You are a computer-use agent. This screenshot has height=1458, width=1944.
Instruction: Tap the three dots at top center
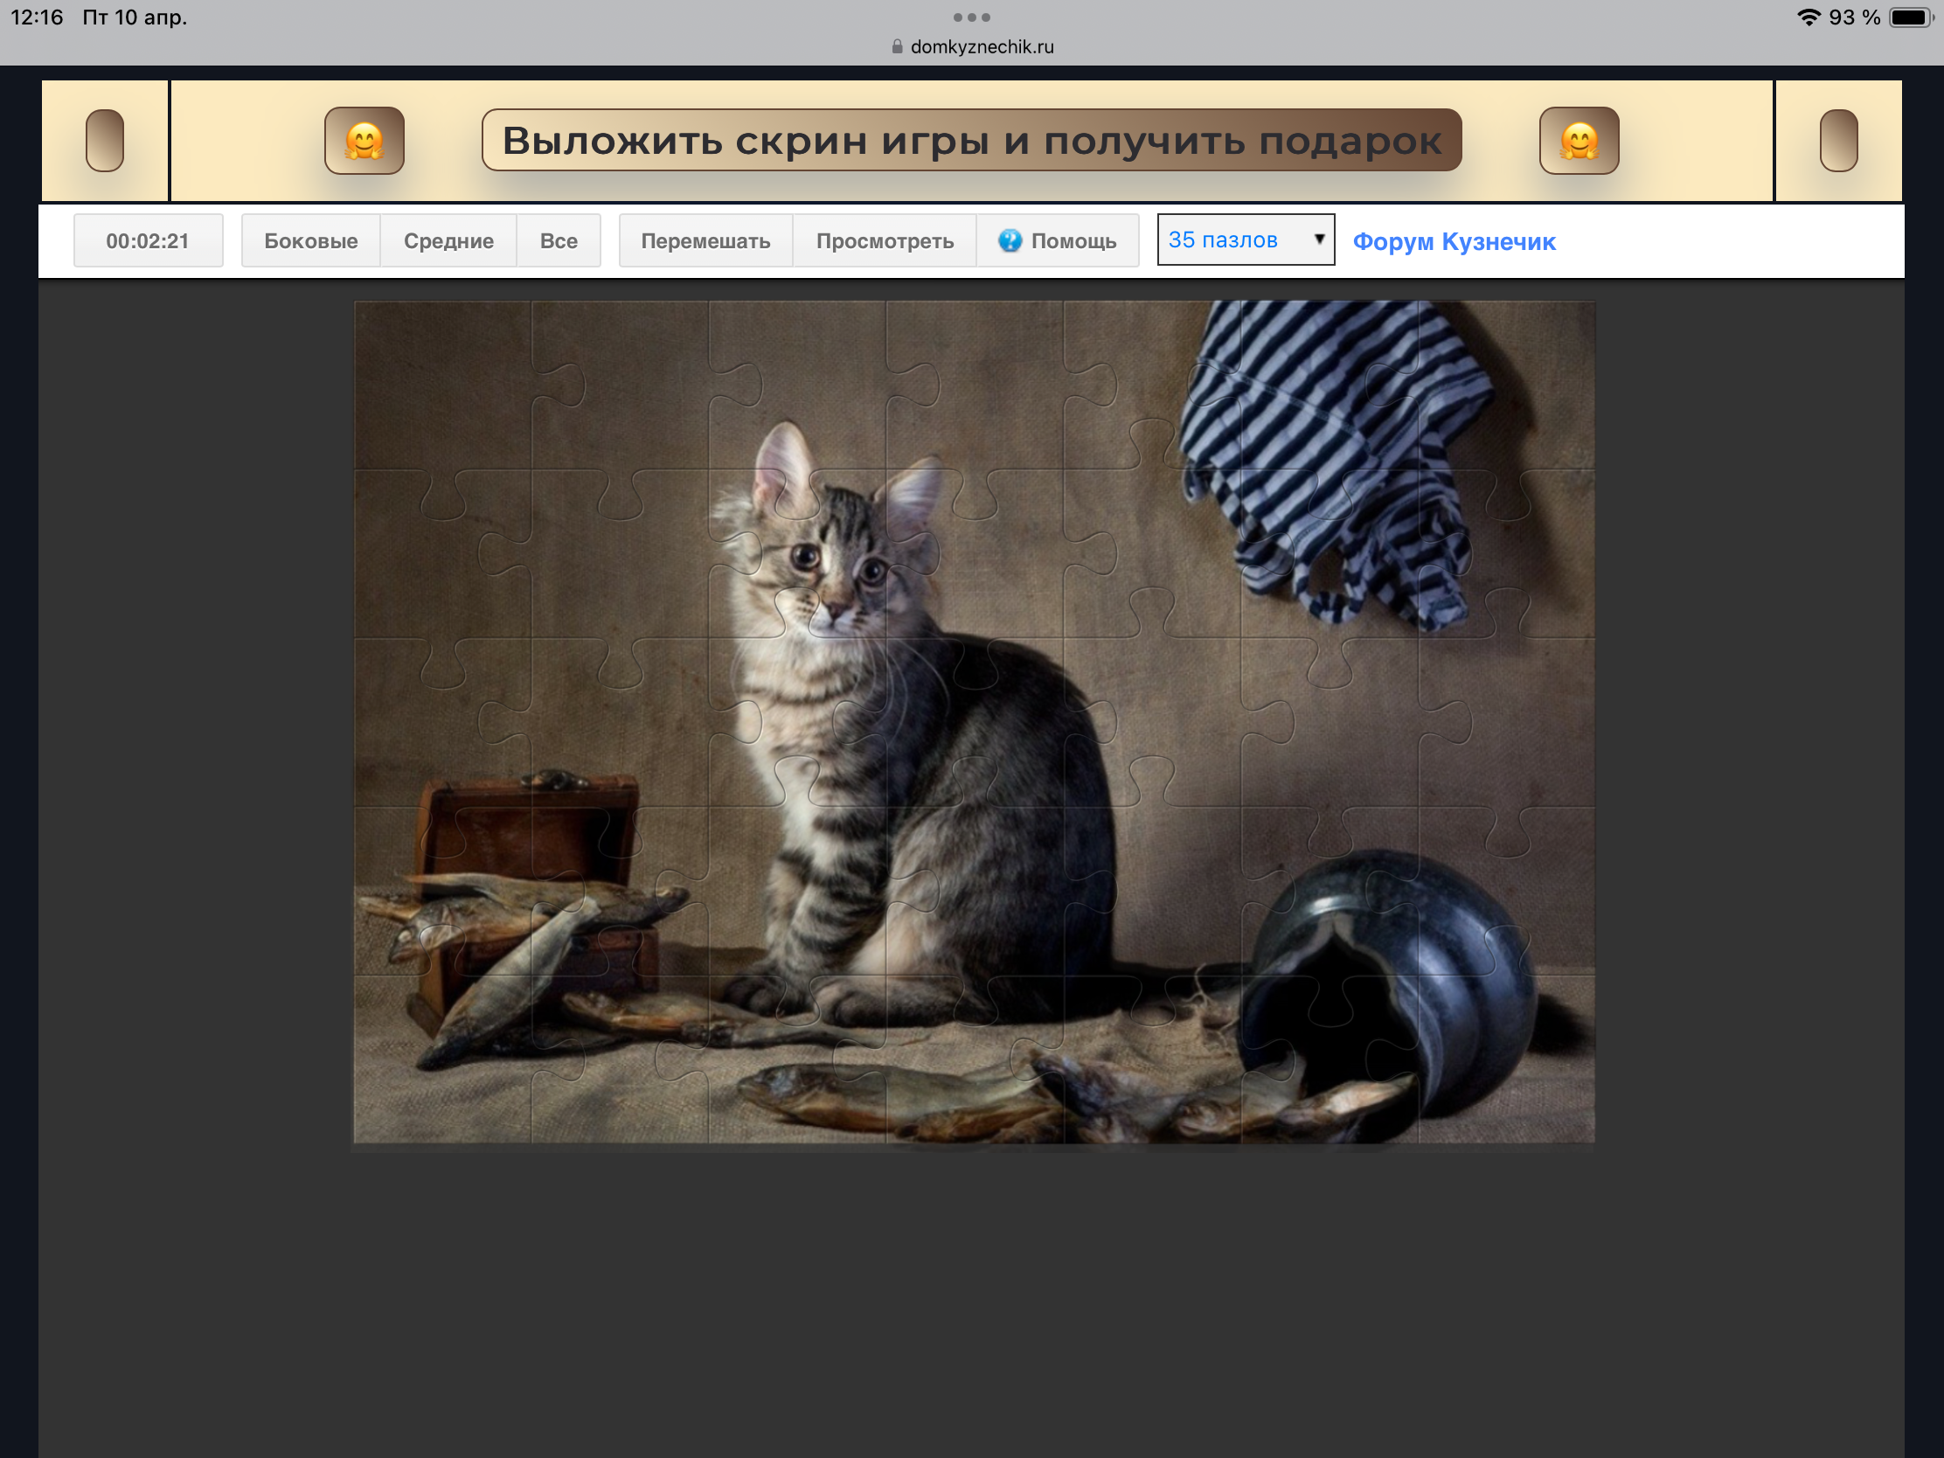point(971,17)
